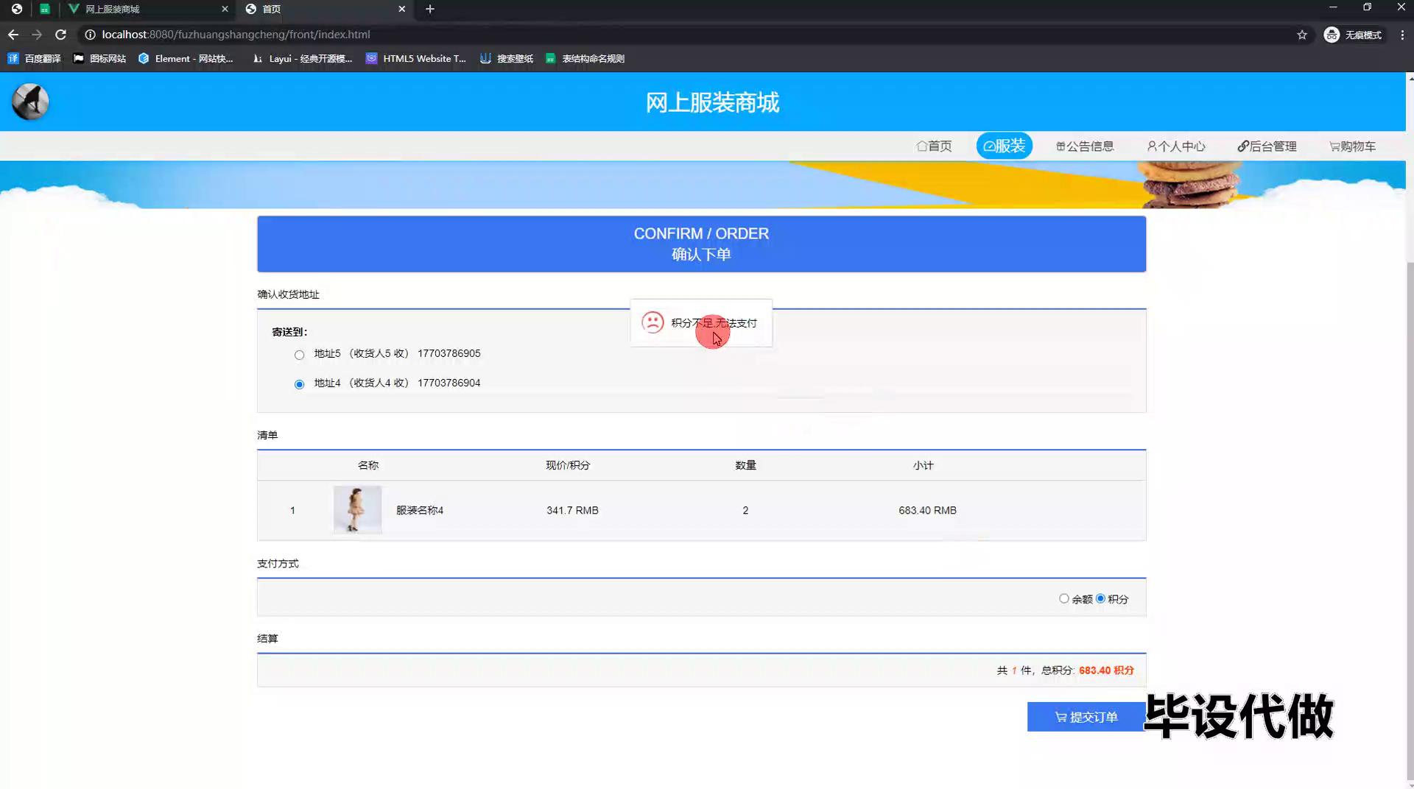The width and height of the screenshot is (1414, 789).
Task: Click the browser back arrow
Action: [13, 35]
